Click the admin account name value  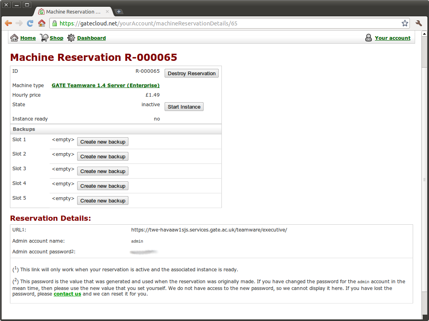(137, 241)
